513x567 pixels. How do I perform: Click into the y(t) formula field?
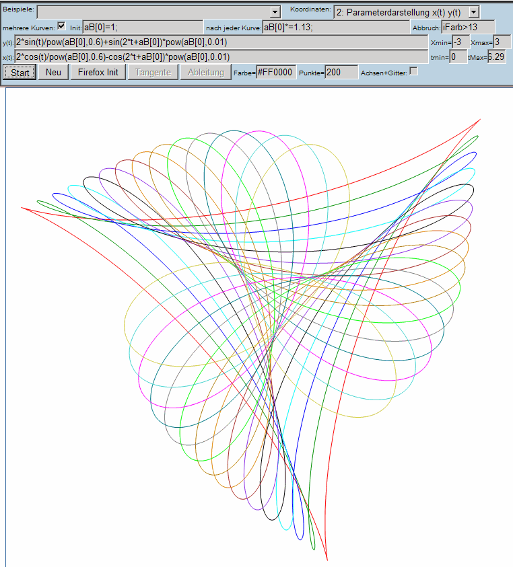(221, 42)
